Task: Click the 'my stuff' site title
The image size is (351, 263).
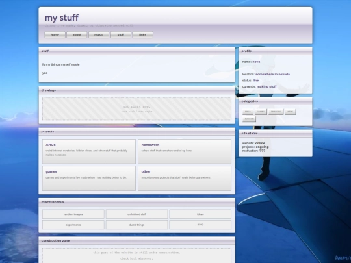Action: (x=62, y=18)
